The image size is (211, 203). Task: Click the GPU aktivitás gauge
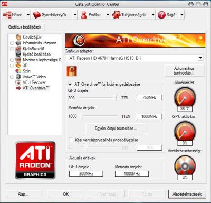coord(185,131)
